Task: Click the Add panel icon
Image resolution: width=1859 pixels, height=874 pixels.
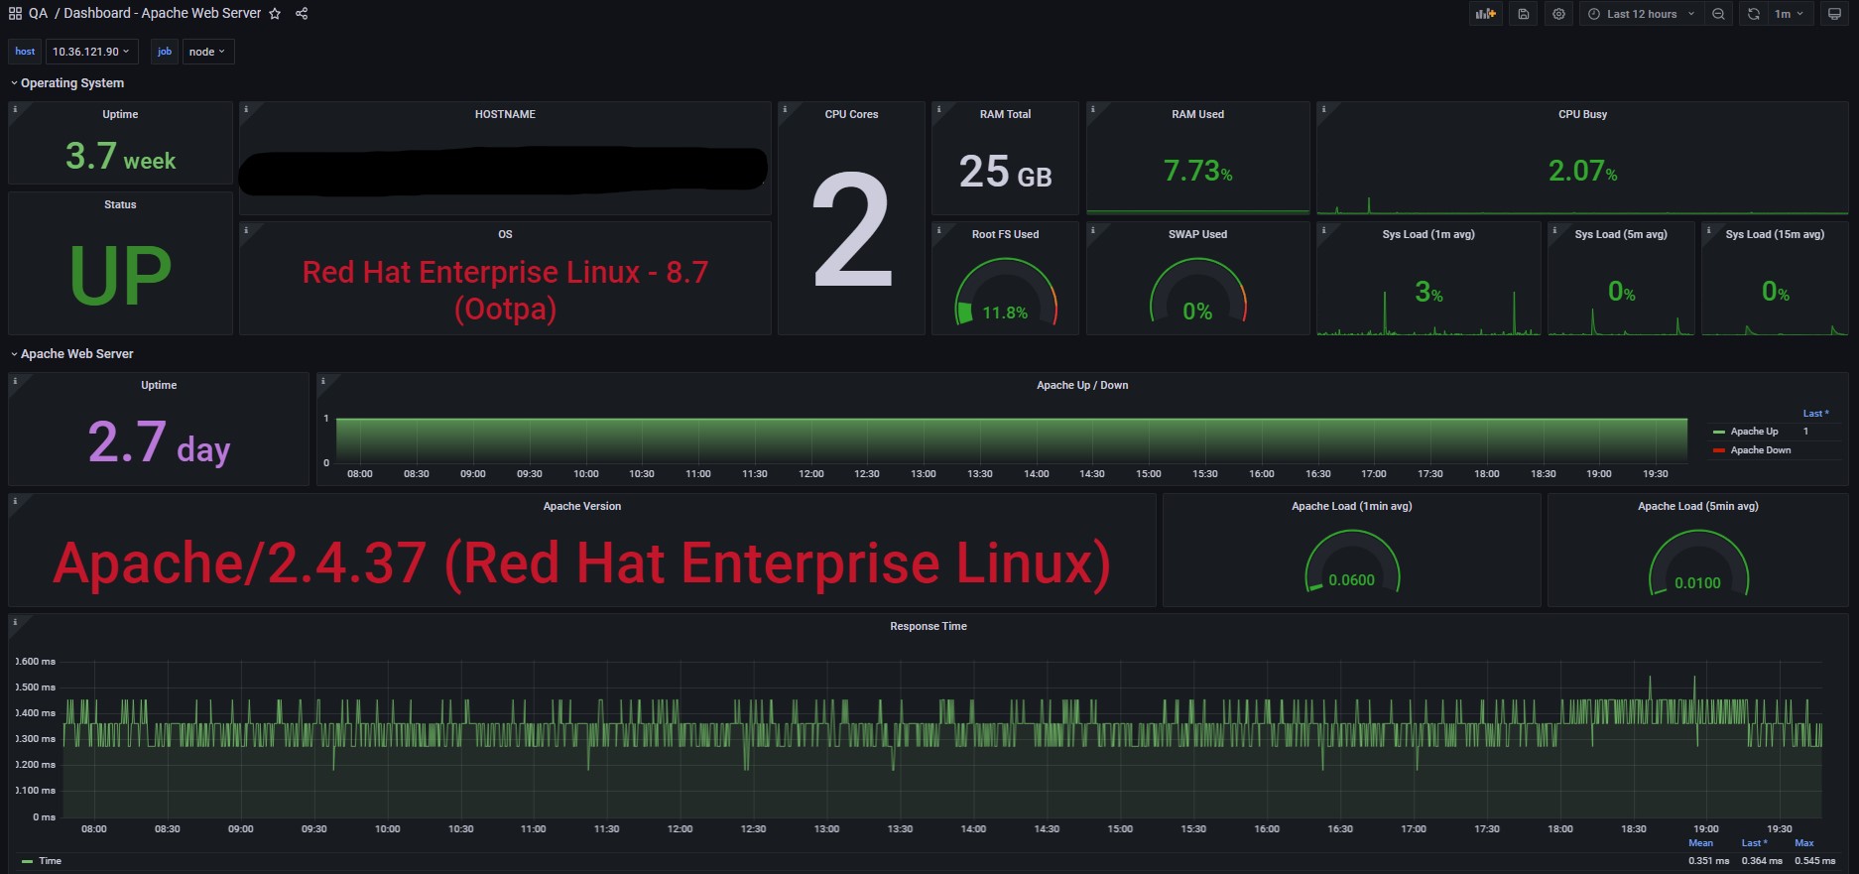Action: pyautogui.click(x=1485, y=14)
